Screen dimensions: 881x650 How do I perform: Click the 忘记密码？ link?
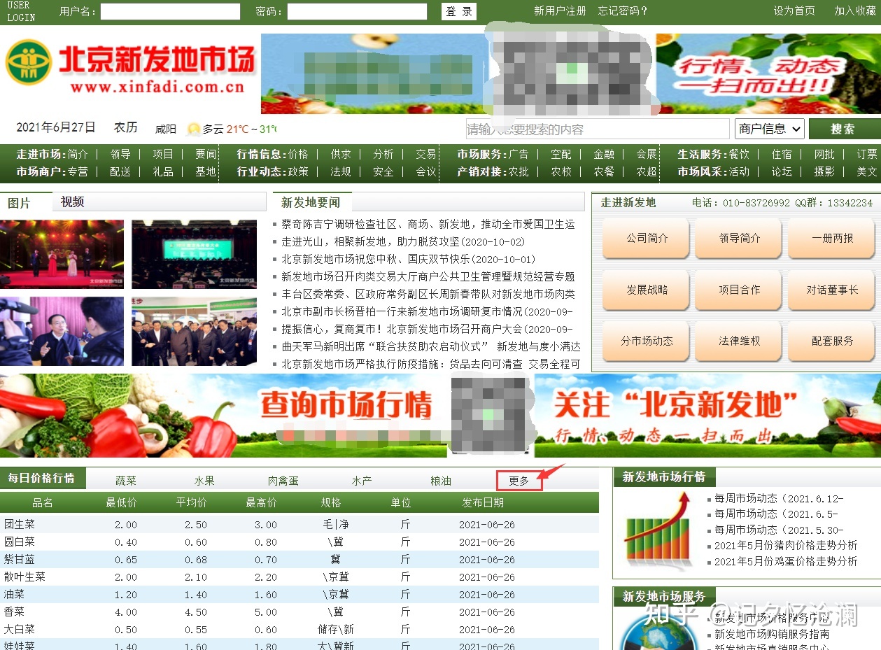click(623, 11)
